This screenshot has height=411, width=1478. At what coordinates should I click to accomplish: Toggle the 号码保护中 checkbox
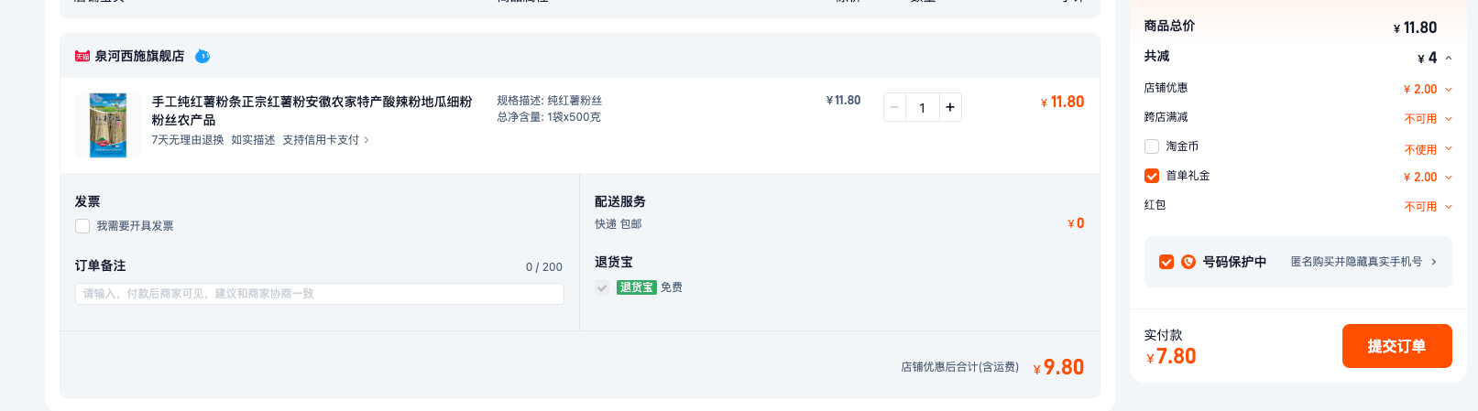(1166, 262)
